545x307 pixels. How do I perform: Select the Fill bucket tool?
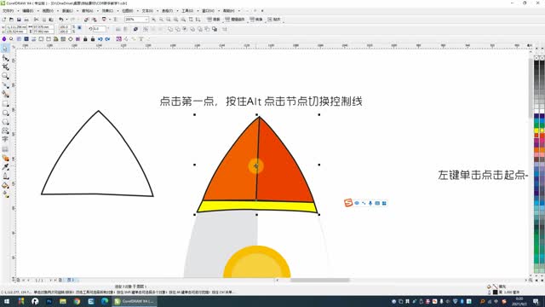[x=5, y=185]
